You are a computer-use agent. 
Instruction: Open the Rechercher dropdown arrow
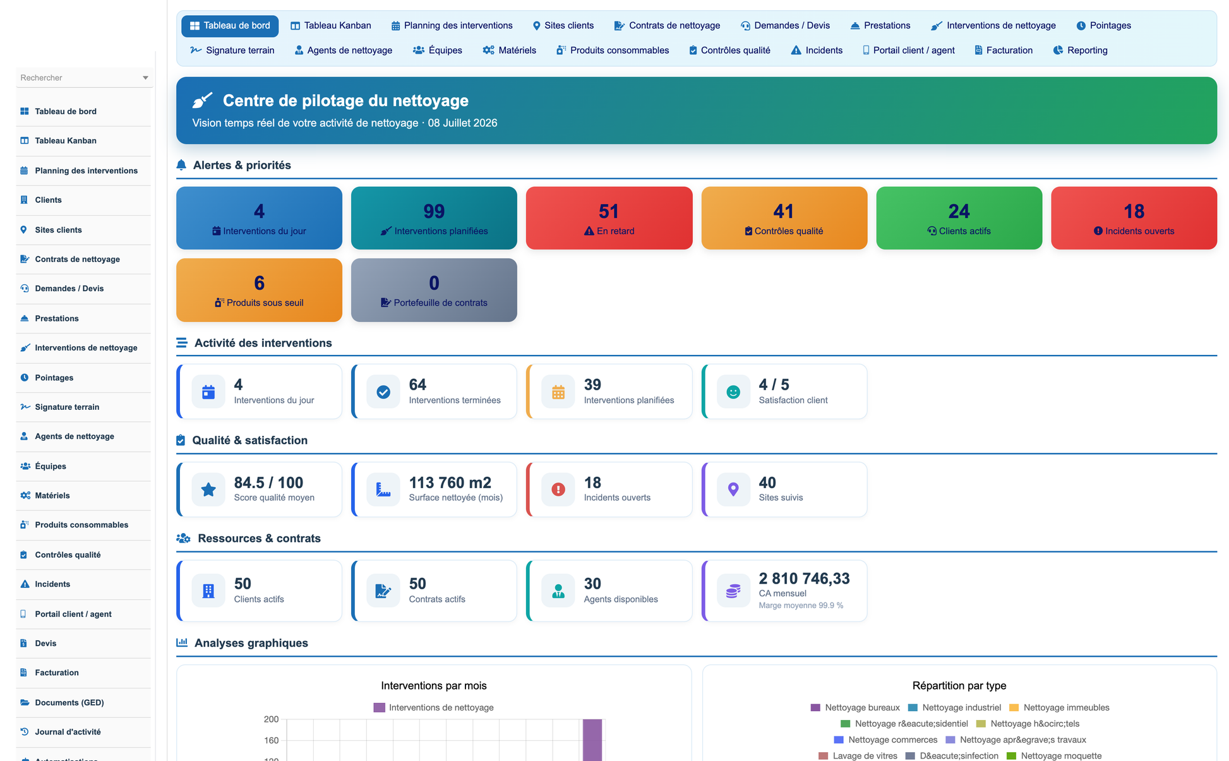click(x=145, y=78)
